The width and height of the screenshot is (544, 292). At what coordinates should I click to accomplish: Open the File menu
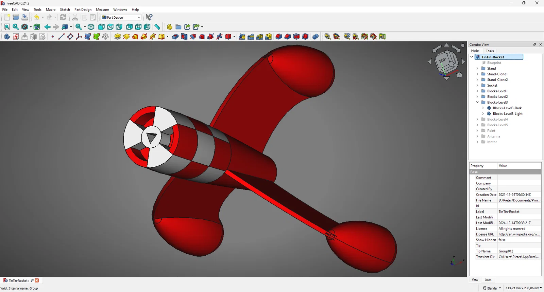[5, 10]
